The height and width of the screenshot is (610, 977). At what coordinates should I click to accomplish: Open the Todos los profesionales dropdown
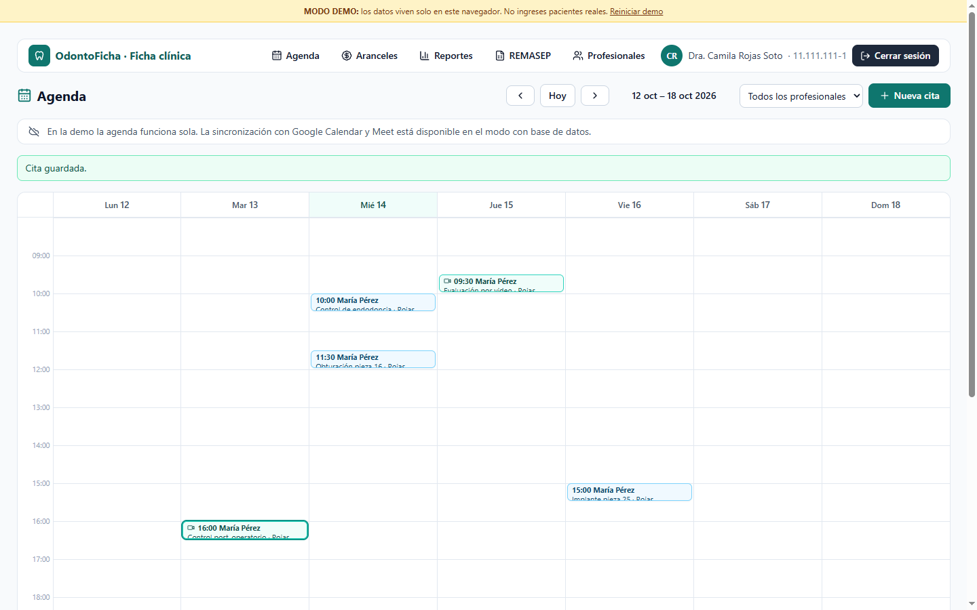coord(801,96)
